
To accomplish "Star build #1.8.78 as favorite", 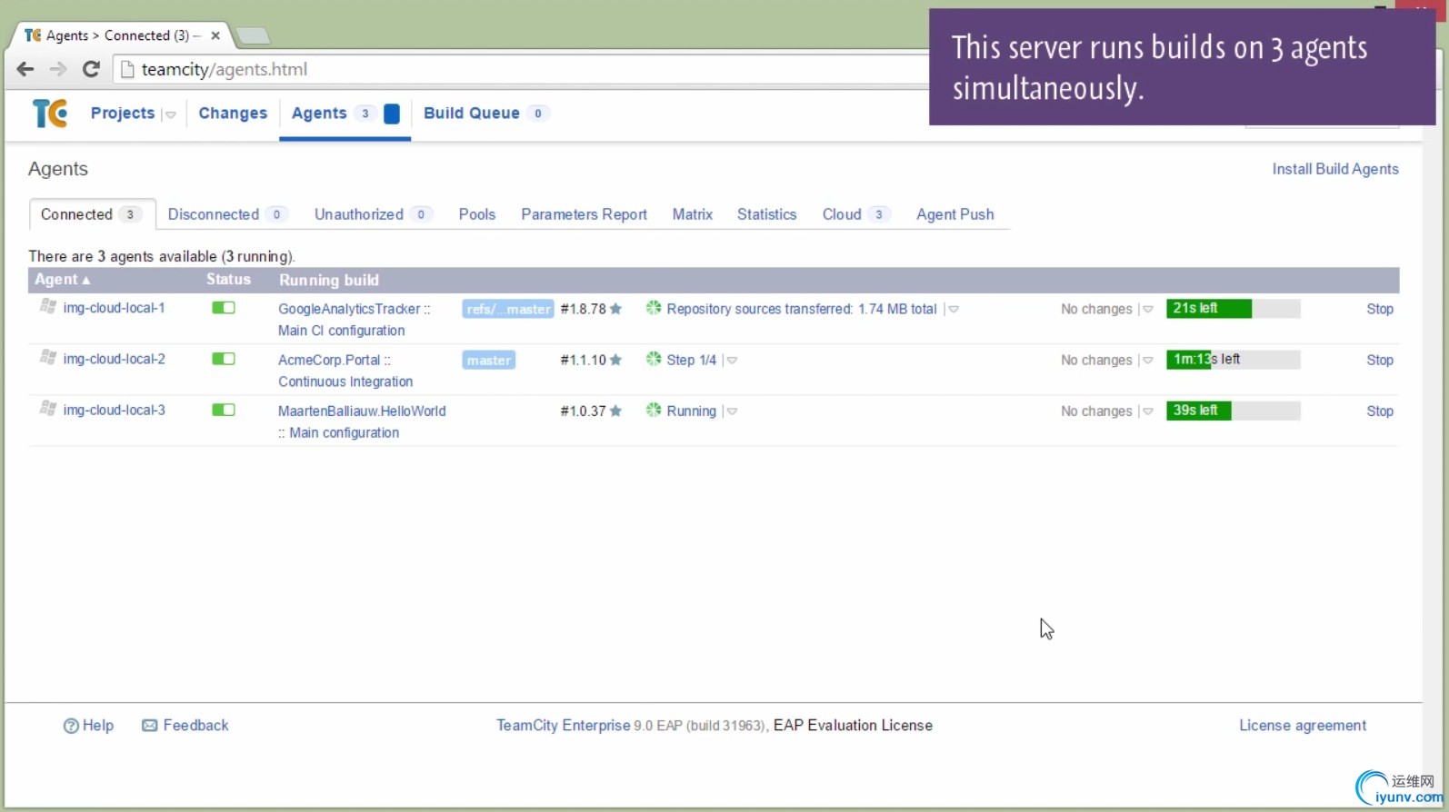I will pyautogui.click(x=616, y=309).
